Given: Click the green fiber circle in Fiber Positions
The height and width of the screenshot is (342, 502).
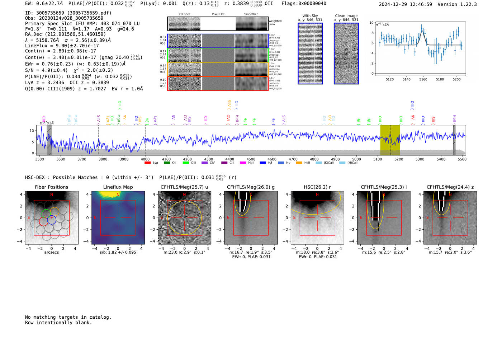Looking at the screenshot, I should [46, 214].
